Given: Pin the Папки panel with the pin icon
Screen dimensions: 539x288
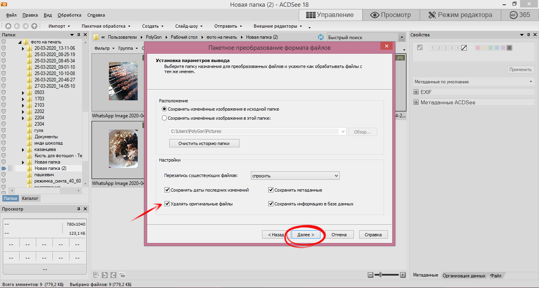Looking at the screenshot, I should point(79,35).
